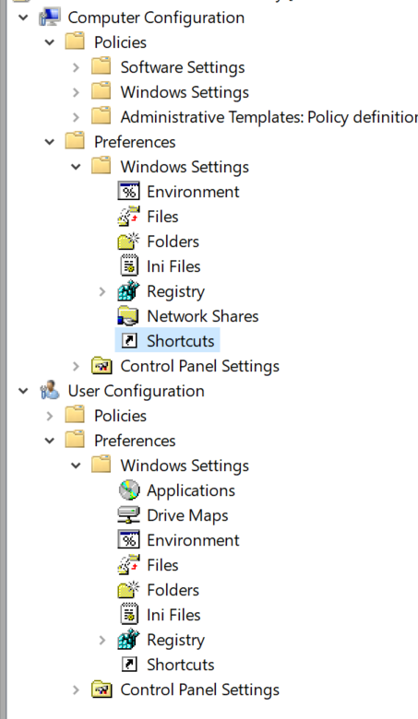Collapse Computer Configuration node
This screenshot has width=418, height=719.
pos(23,18)
